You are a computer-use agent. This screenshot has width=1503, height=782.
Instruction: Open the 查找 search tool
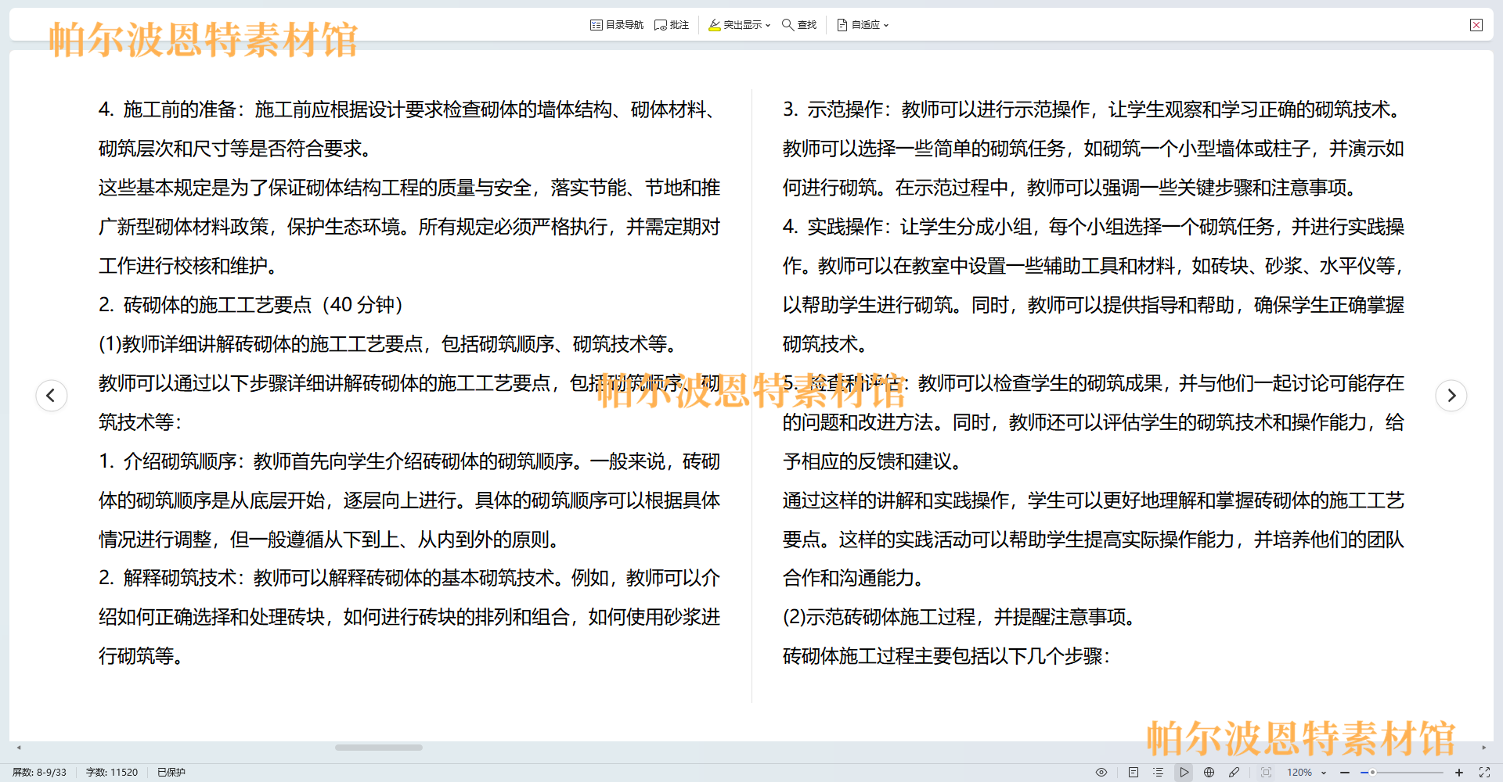click(x=799, y=25)
